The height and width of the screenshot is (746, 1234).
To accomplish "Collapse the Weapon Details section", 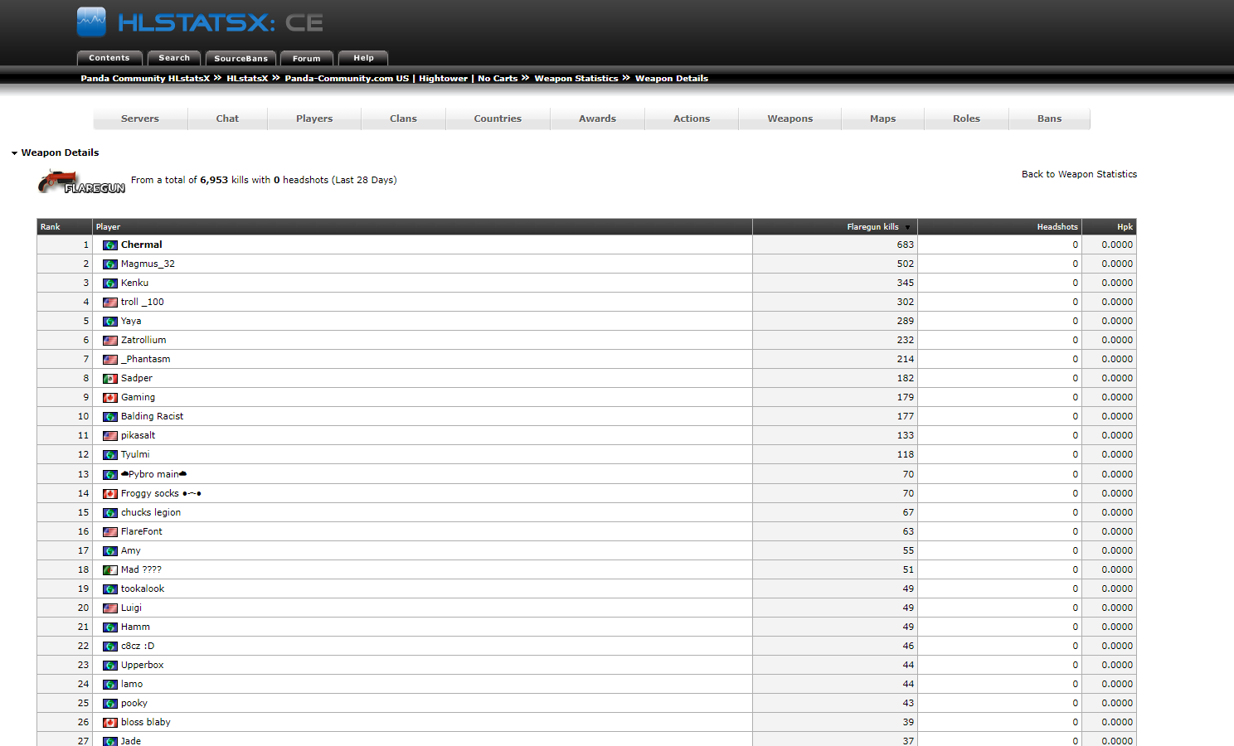I will (15, 153).
